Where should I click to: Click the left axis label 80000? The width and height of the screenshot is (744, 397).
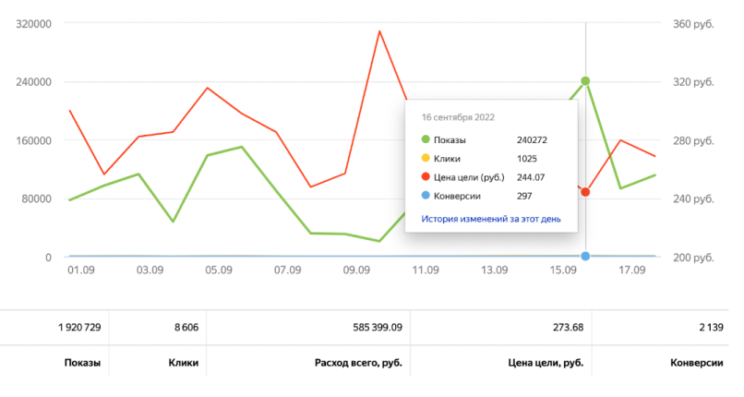[36, 198]
